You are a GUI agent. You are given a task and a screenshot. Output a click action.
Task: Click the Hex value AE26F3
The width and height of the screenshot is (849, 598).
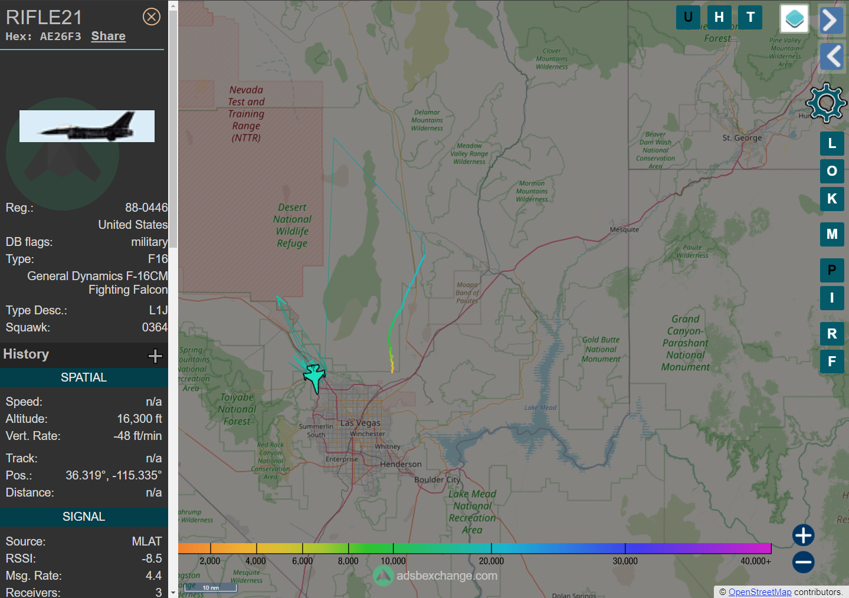pos(60,37)
